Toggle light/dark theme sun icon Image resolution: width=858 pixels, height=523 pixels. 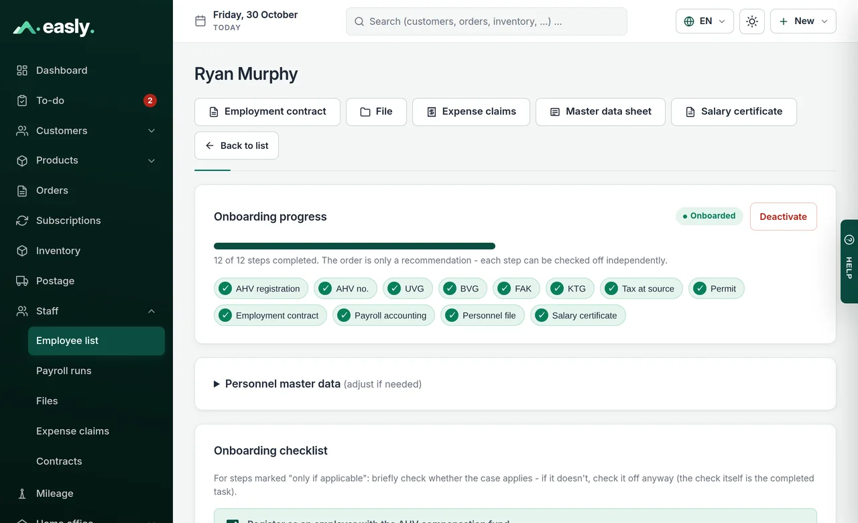pos(752,21)
